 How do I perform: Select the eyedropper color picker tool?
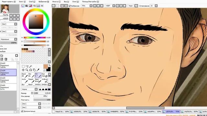(38, 70)
